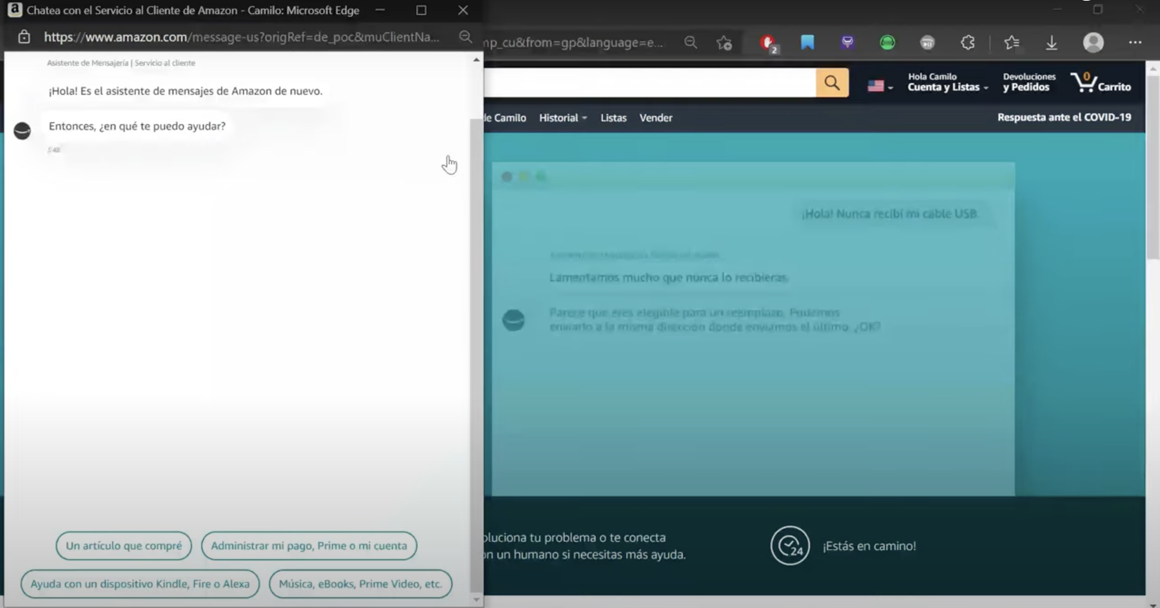Viewport: 1160px width, 608px height.
Task: Click the Amazon favicon in the chat window title bar
Action: [x=15, y=10]
